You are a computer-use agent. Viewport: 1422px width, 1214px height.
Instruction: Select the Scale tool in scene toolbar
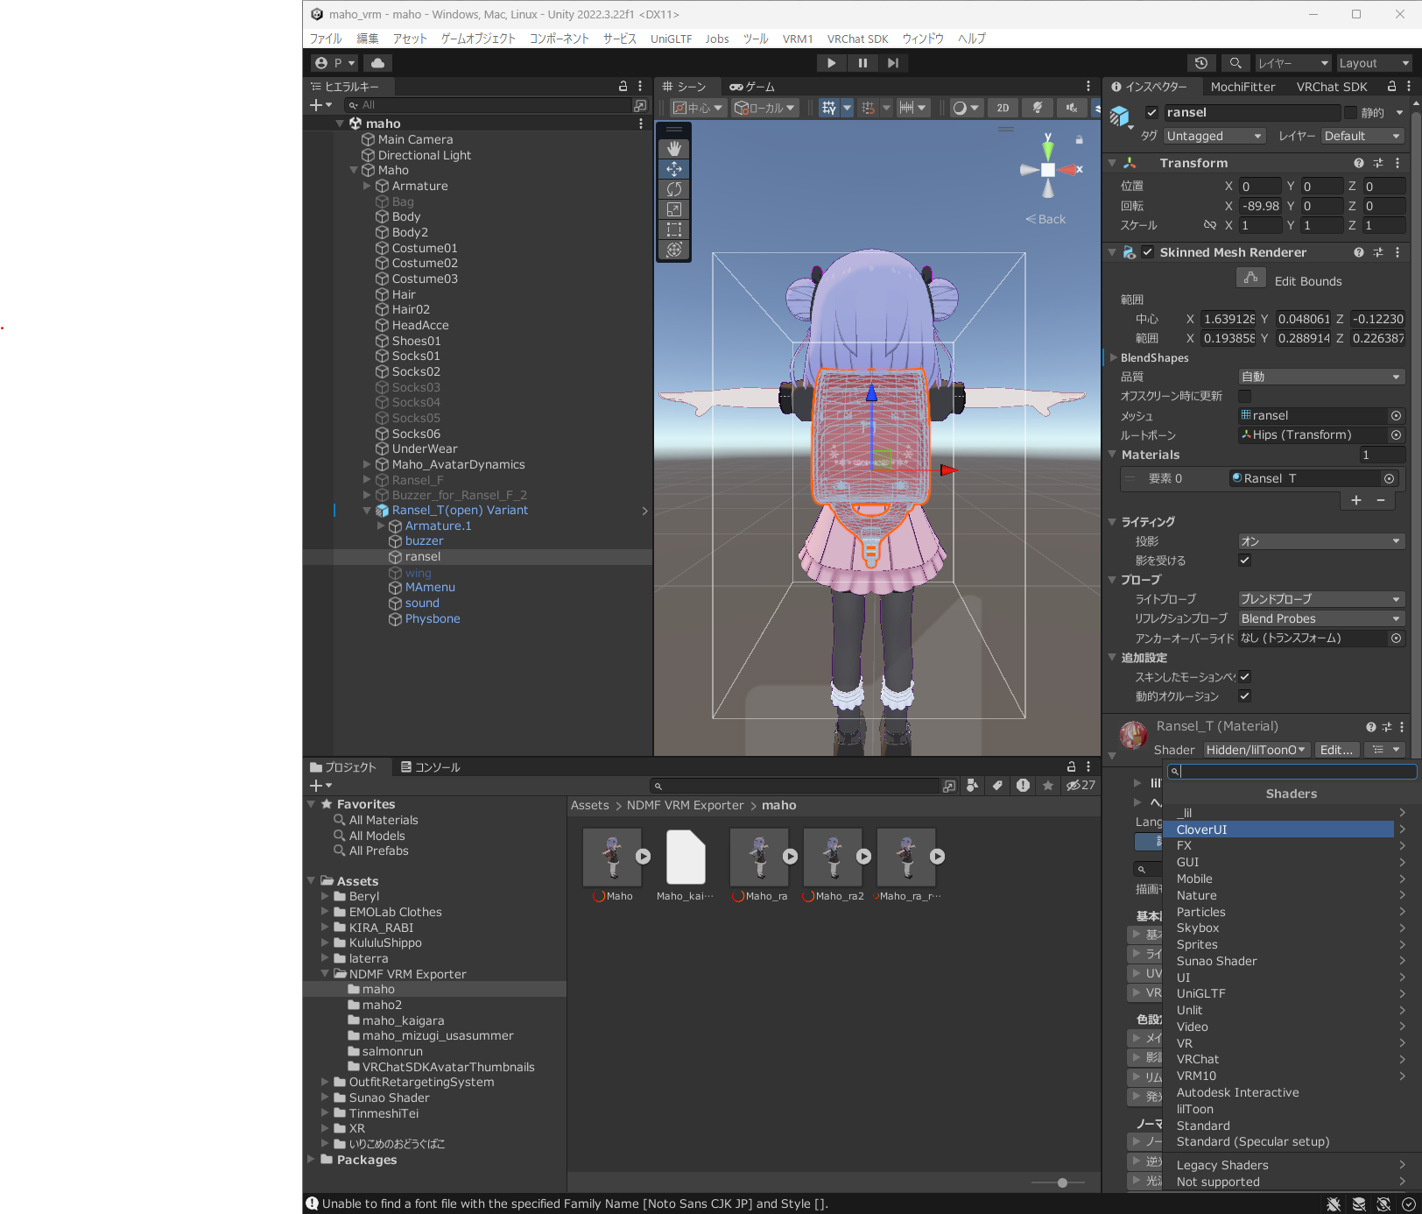673,209
